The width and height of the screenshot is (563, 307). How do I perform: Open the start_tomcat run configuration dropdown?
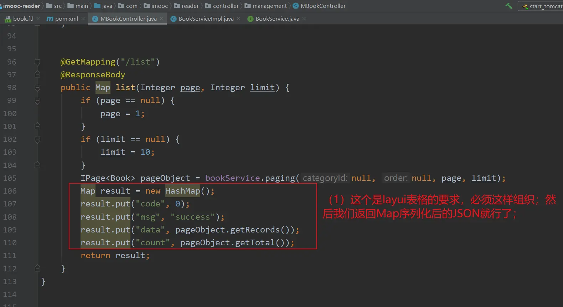542,6
